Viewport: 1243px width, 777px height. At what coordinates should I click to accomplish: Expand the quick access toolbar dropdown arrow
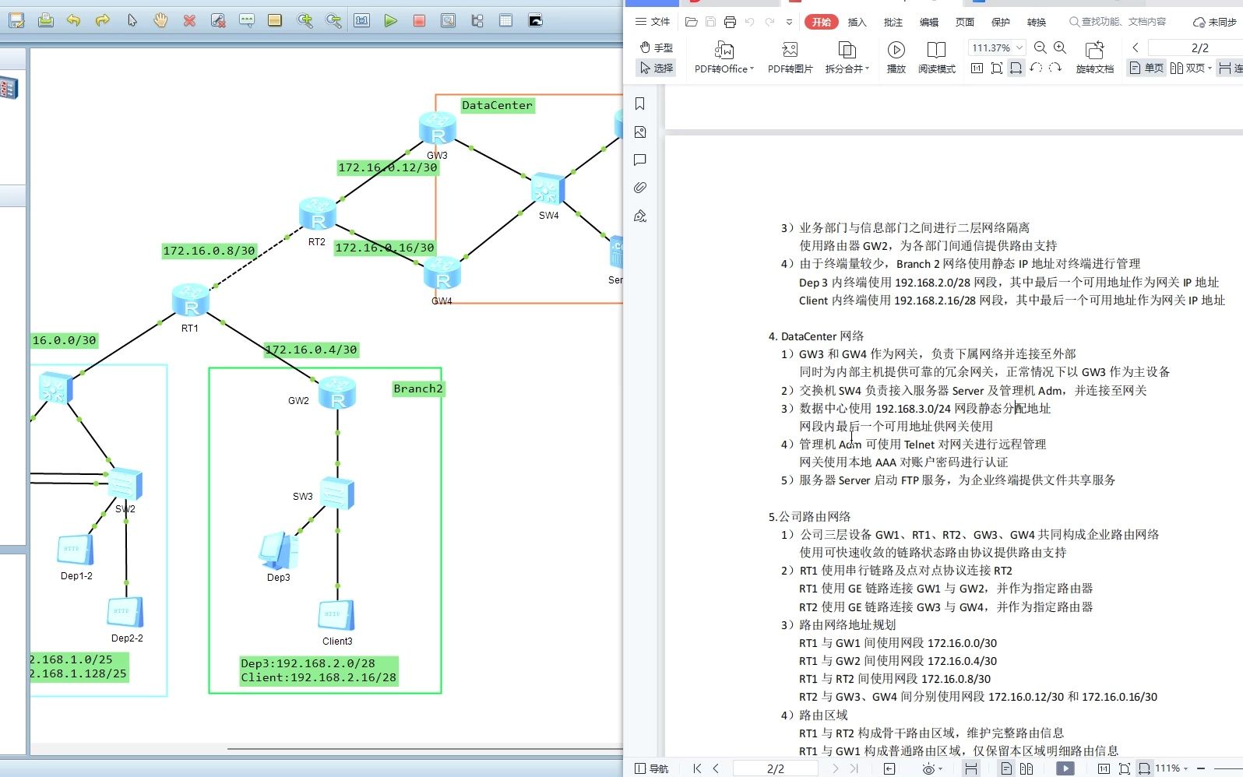(789, 22)
